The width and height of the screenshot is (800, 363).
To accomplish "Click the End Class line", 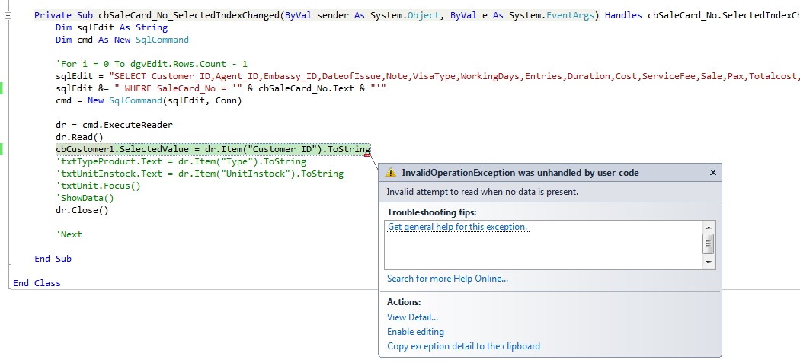I will (37, 283).
